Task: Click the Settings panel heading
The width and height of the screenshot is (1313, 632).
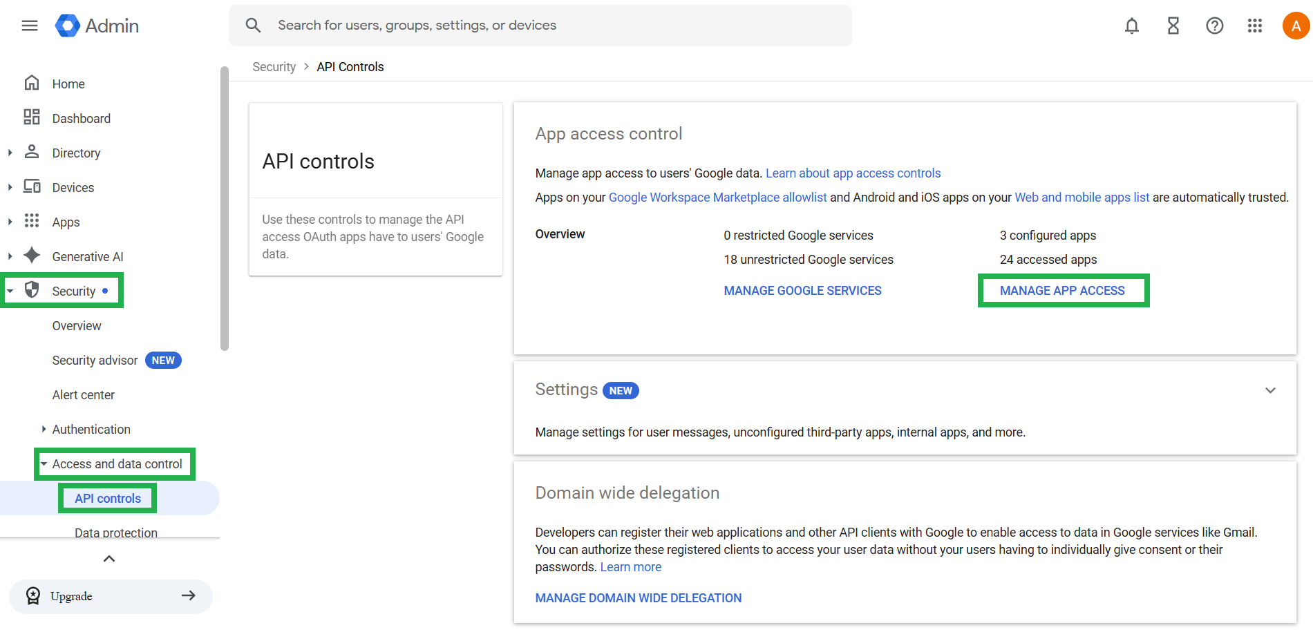Action: click(x=566, y=390)
